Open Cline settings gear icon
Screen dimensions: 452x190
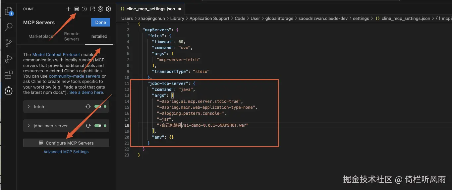(x=108, y=9)
